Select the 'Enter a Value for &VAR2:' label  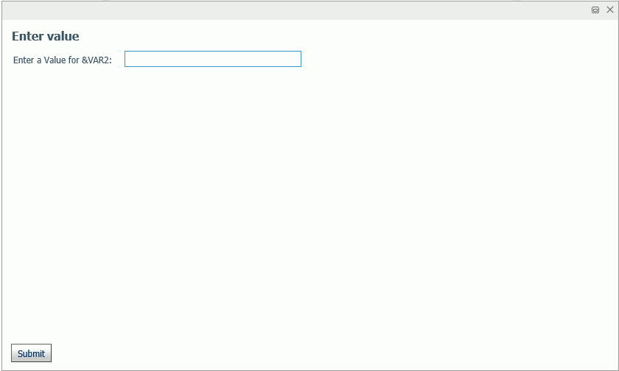[63, 60]
